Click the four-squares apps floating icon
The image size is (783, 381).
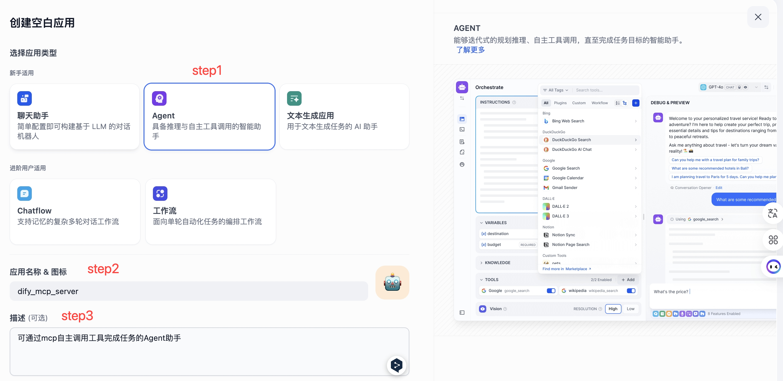tap(773, 240)
